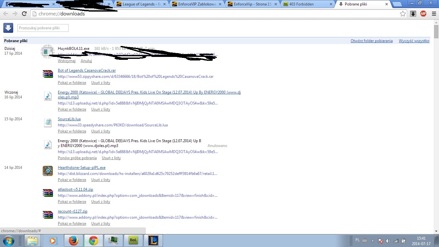Screen dimensions: 439x247
Task: Open Windows Explorer from the taskbar
Action: pos(32,241)
